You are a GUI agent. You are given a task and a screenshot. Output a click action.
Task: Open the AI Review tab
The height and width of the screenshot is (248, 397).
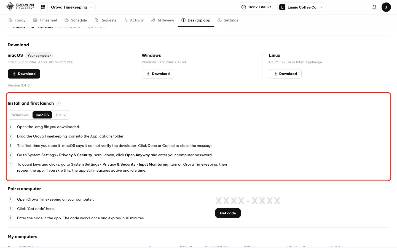(x=163, y=20)
